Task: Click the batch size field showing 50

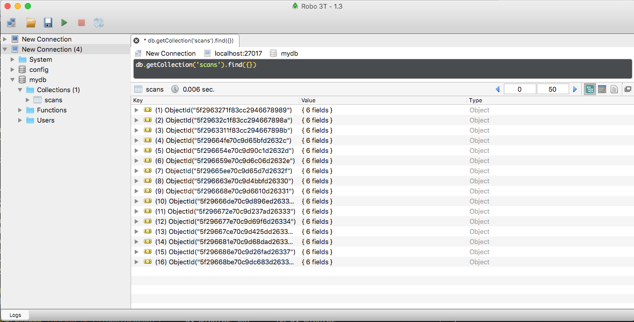Action: pos(552,89)
